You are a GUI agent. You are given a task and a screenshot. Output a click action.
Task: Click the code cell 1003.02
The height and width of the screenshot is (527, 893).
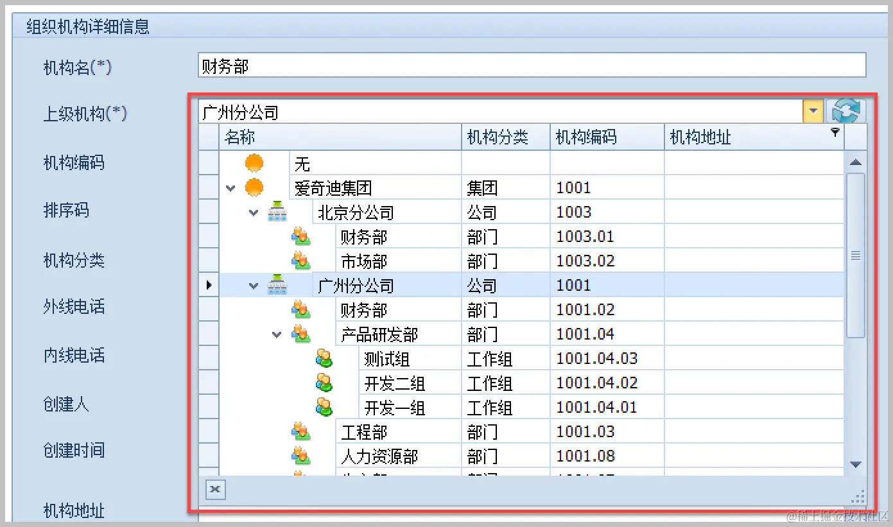(607, 261)
